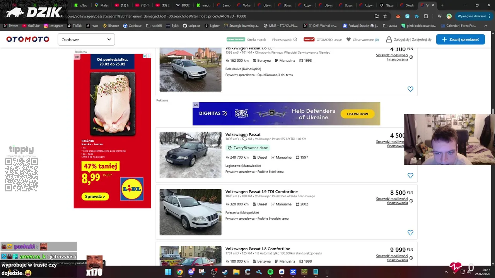The height and width of the screenshot is (278, 495).
Task: Open OTOMOTO News Strefa marek
Action: tap(246, 39)
